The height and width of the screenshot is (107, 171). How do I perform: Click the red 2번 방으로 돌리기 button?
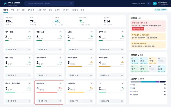pos(138,29)
